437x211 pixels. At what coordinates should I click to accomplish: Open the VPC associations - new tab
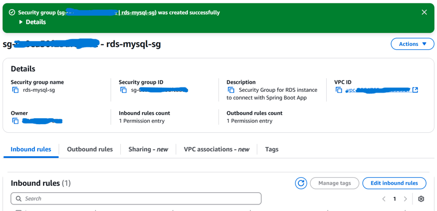(216, 149)
